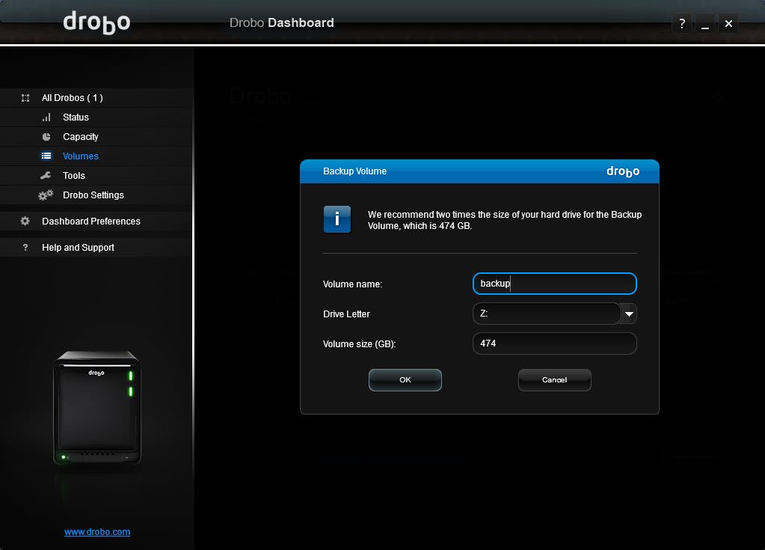The width and height of the screenshot is (765, 550).
Task: Click the Drobo logo in header
Action: 97,22
